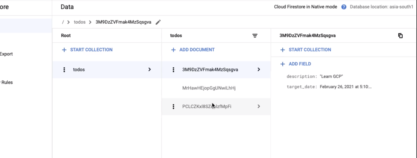Click the root slash in breadcrumb

click(63, 22)
